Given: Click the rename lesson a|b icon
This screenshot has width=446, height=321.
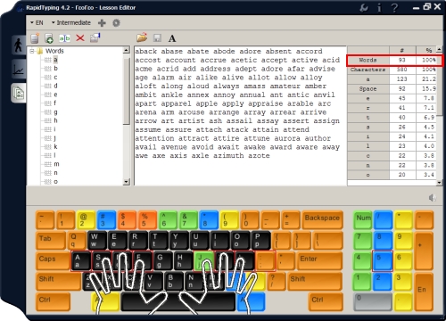Looking at the screenshot, I should [x=64, y=38].
